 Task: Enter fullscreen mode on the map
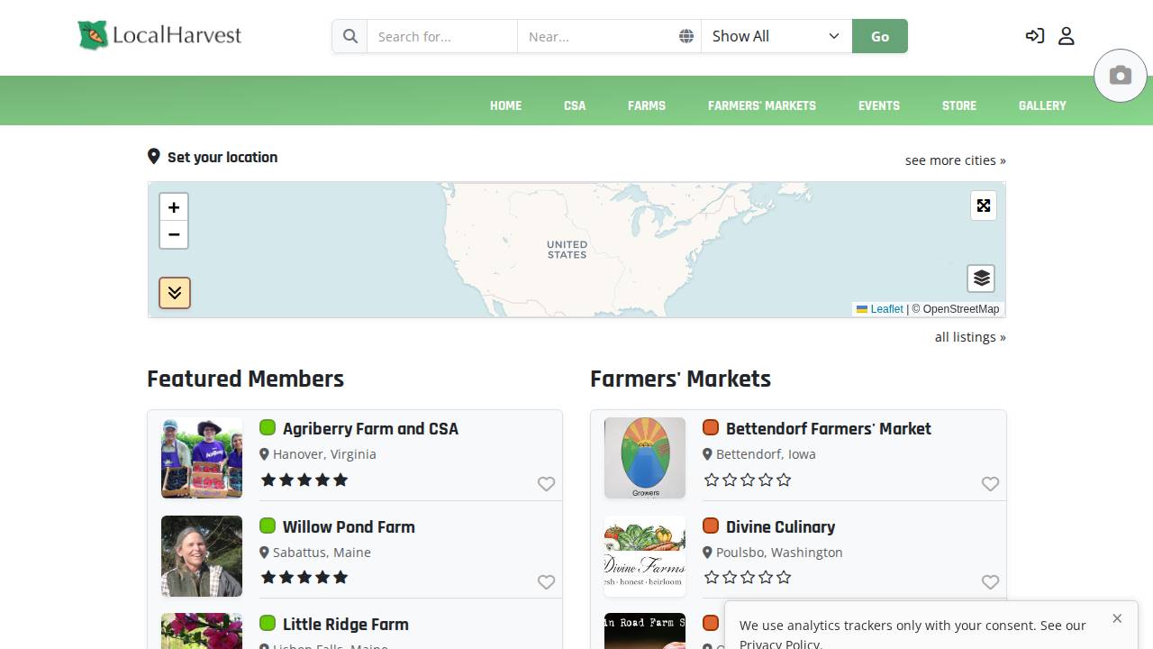[x=983, y=206]
